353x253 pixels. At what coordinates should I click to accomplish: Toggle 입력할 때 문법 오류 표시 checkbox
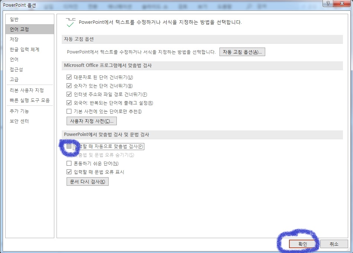[69, 172]
